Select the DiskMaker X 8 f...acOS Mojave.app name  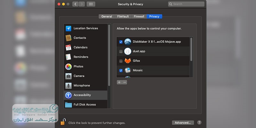[157, 42]
